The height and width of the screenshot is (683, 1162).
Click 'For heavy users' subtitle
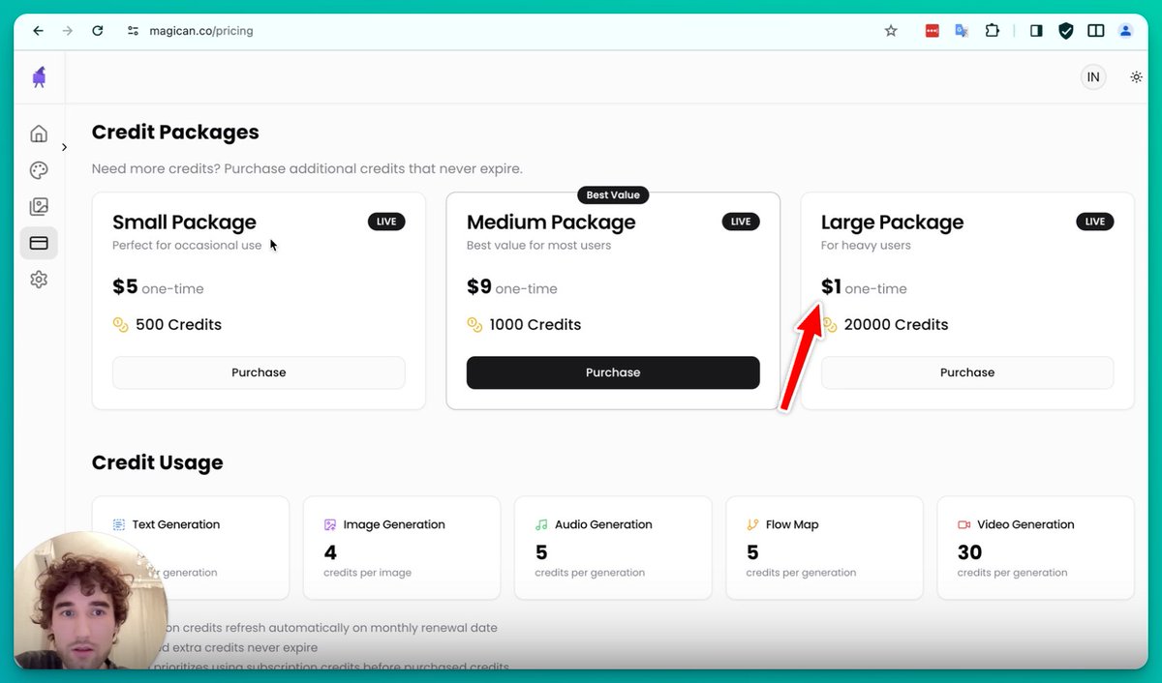pos(866,246)
